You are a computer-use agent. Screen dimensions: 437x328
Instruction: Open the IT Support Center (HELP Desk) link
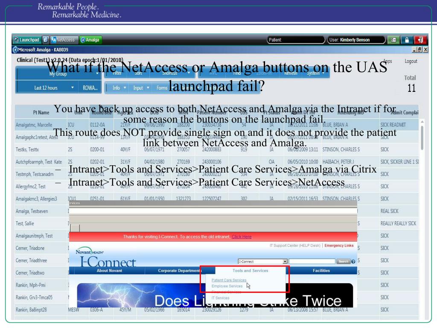click(295, 246)
